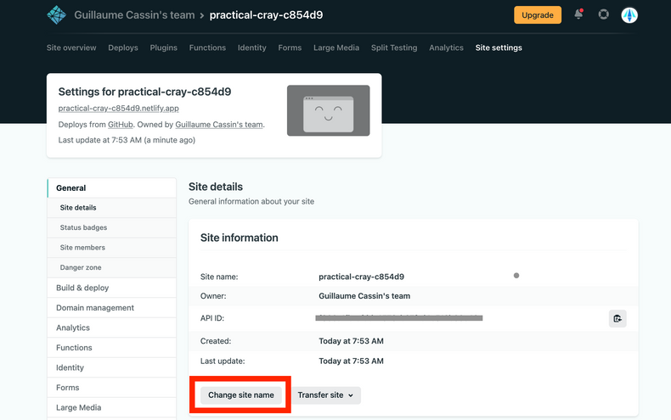
Task: Jump to Danger zone section
Action: [111, 267]
